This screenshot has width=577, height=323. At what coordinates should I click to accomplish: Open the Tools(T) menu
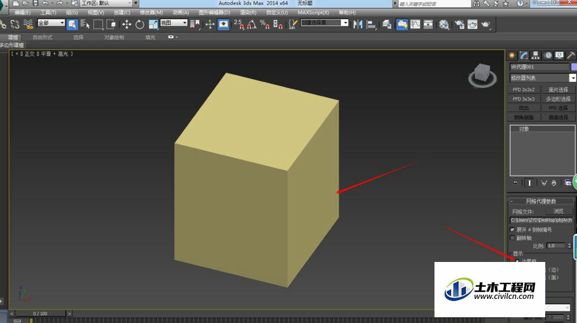pyautogui.click(x=48, y=13)
